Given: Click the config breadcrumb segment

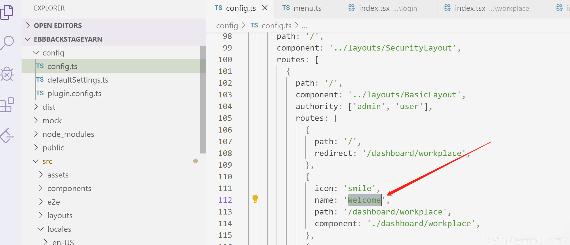Looking at the screenshot, I should 227,26.
